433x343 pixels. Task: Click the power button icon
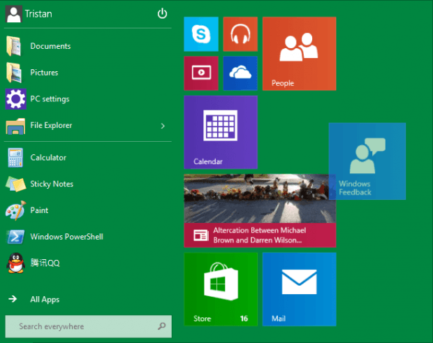click(162, 14)
